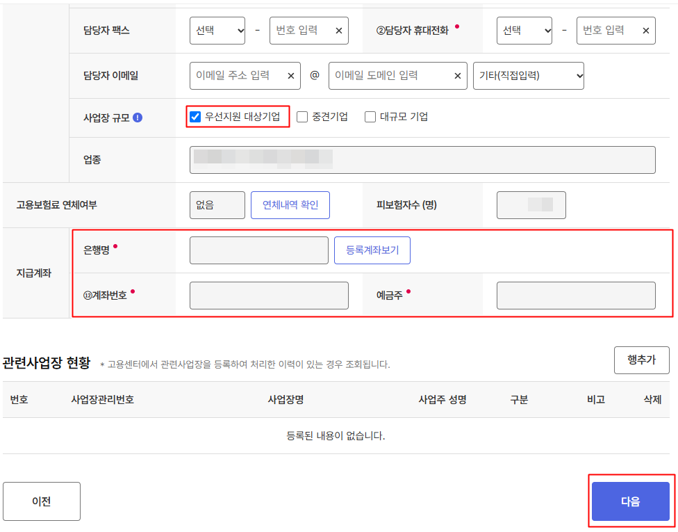678x532 pixels.
Task: Click the 삭제 column header
Action: coord(652,400)
